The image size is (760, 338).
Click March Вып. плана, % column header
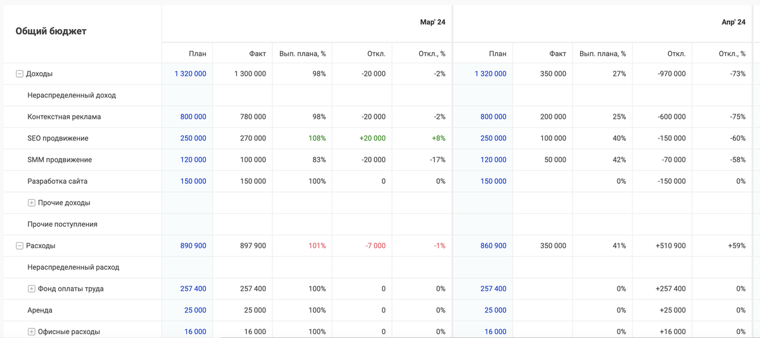303,54
